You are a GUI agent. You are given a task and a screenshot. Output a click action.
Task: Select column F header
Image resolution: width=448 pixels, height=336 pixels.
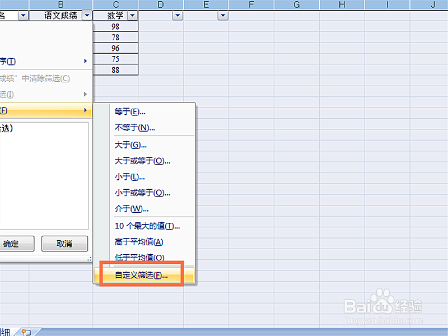point(251,4)
